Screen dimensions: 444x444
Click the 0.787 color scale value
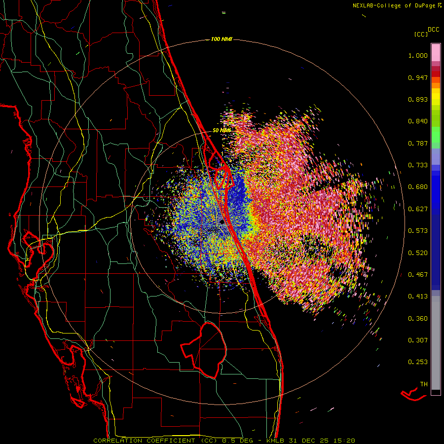pyautogui.click(x=418, y=143)
